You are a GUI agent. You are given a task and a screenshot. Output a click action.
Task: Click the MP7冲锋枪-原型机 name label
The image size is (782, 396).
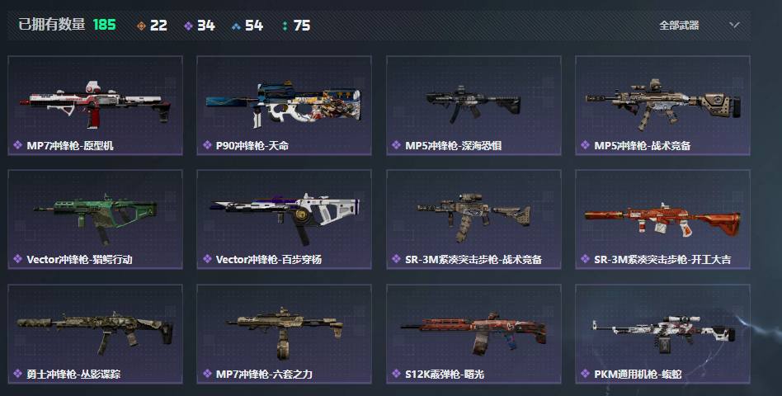(70, 146)
